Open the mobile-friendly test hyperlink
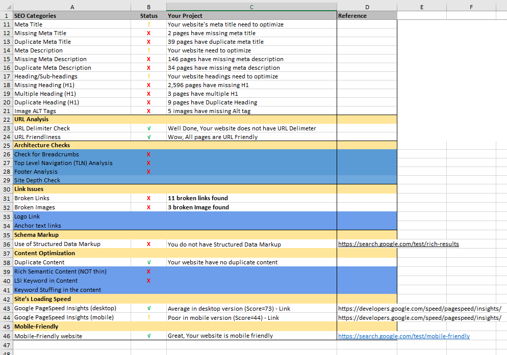This screenshot has height=355, width=507. click(404, 336)
